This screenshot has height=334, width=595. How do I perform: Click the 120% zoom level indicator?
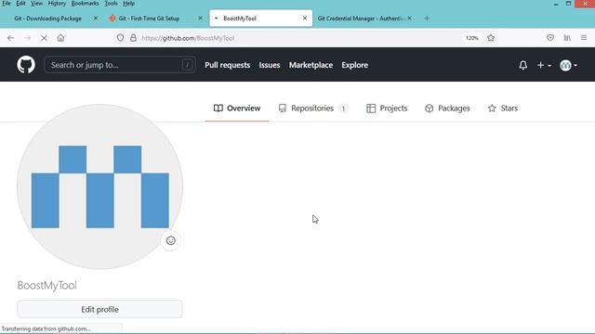coord(471,38)
